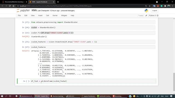Open a new browser tab
Viewport: 175px width, 98px height.
[58, 2]
